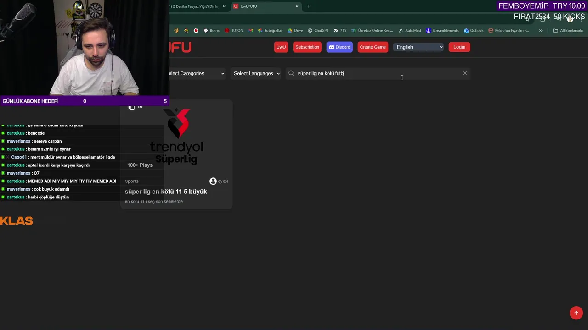
Task: Open the Outlook bookmark
Action: coord(474,31)
